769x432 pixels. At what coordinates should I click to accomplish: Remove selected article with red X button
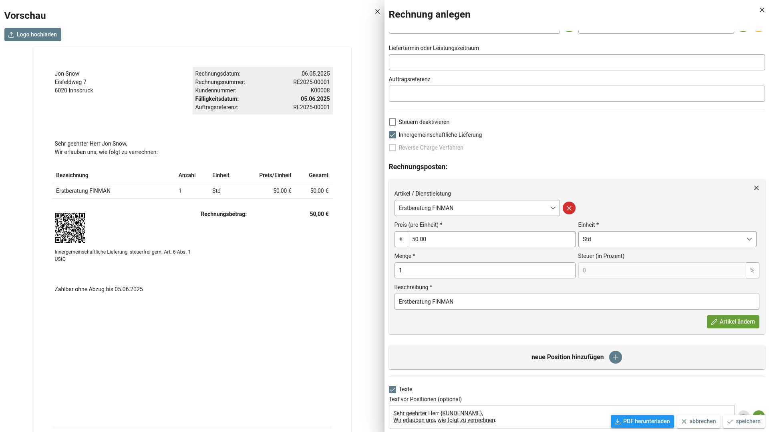569,208
